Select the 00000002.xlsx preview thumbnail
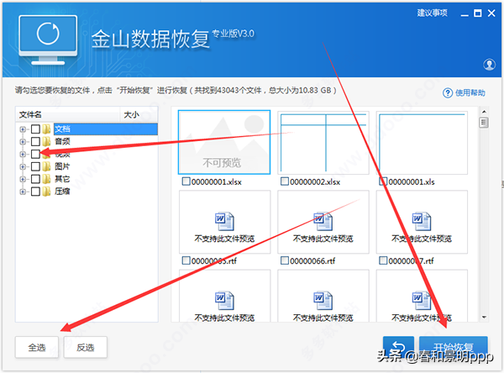Viewport: 504px width, 373px height. coord(323,143)
